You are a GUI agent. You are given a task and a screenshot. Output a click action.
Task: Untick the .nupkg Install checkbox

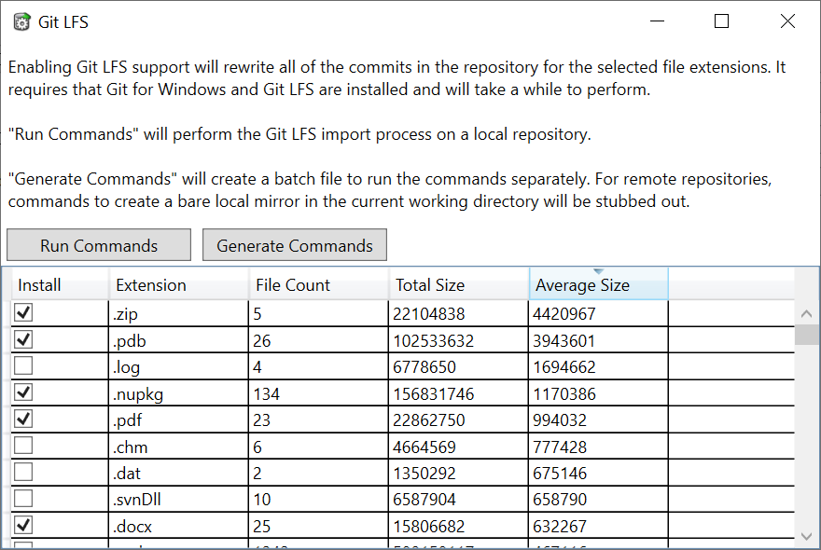23,392
